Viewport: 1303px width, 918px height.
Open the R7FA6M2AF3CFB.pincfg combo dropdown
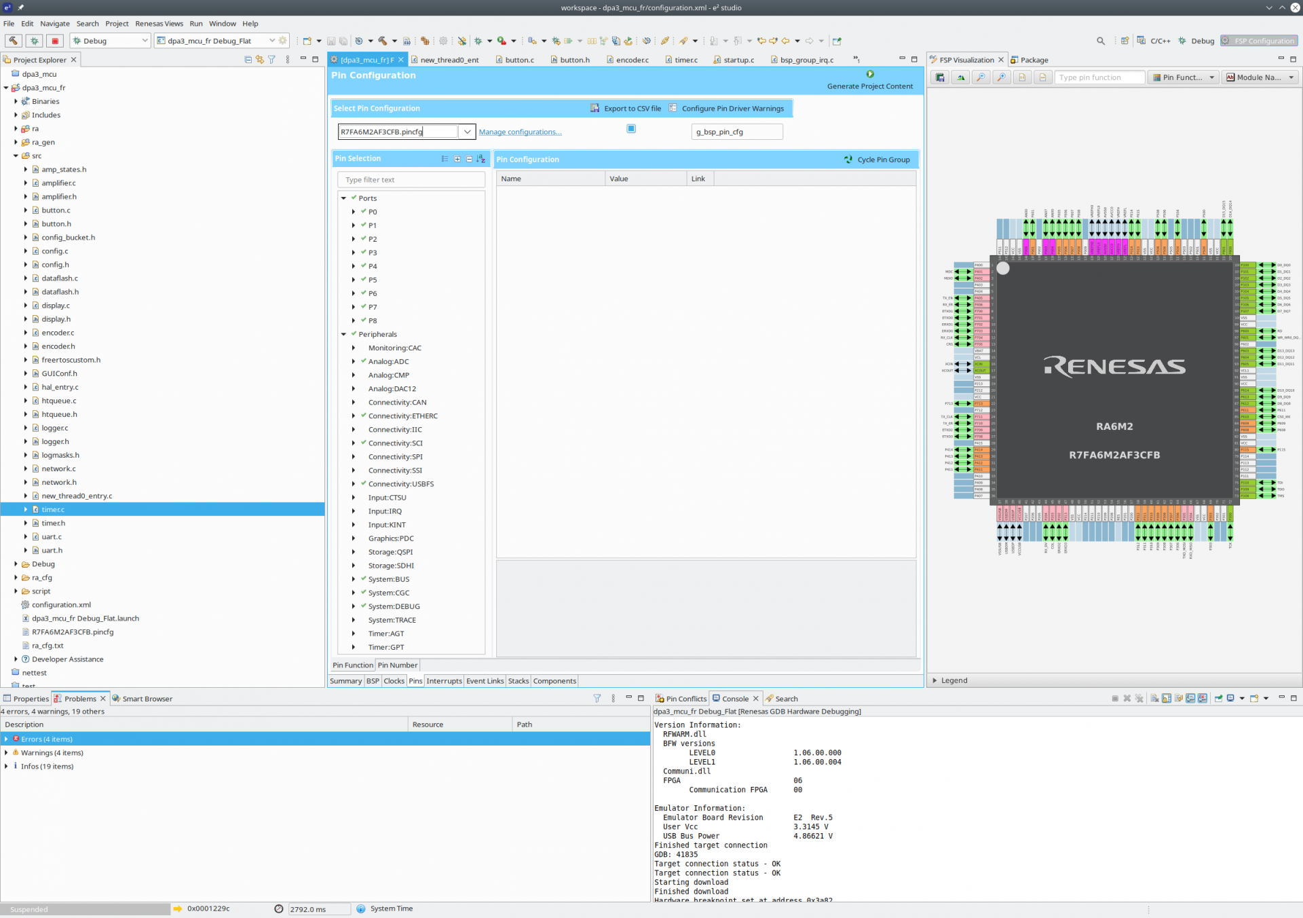[x=467, y=132]
